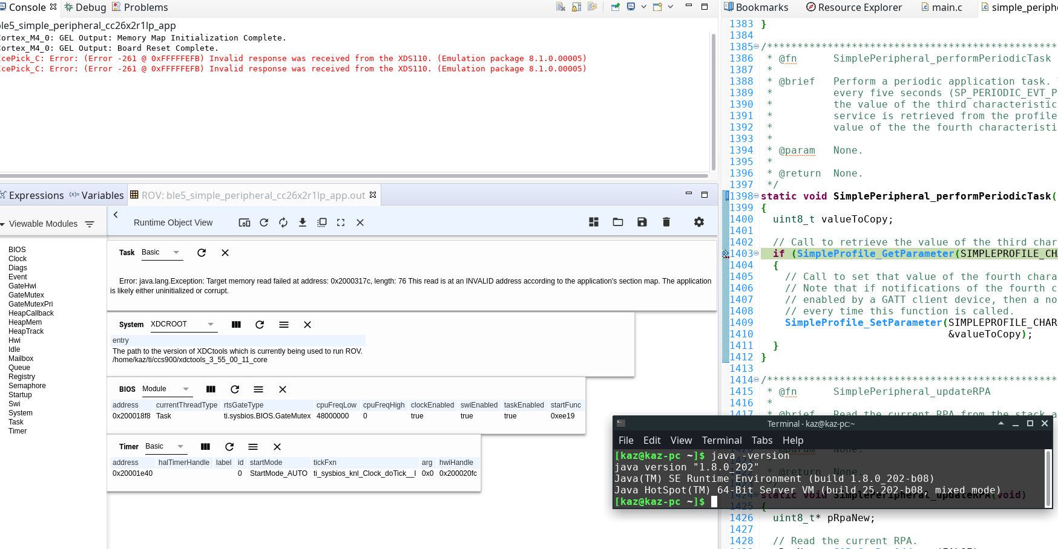Open the BIOS view Module dropdown
The height and width of the screenshot is (549, 1058).
(x=167, y=389)
